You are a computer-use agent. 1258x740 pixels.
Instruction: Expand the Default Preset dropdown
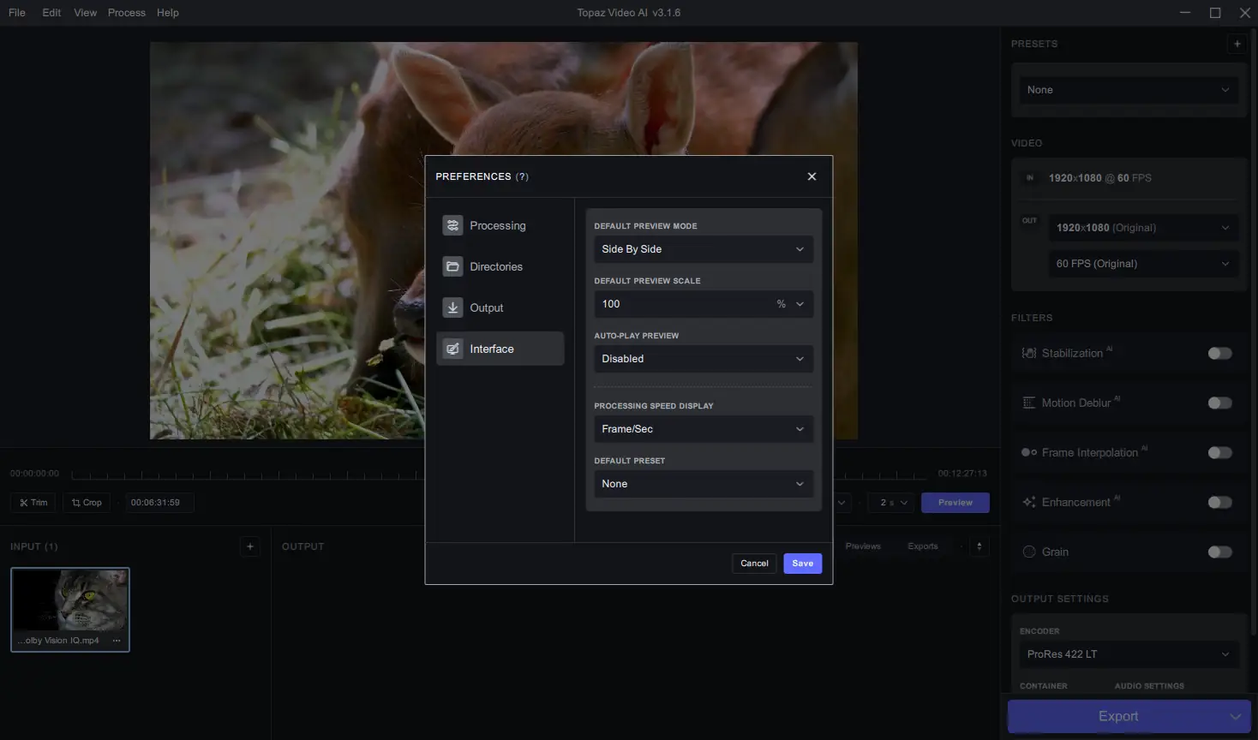pyautogui.click(x=704, y=484)
